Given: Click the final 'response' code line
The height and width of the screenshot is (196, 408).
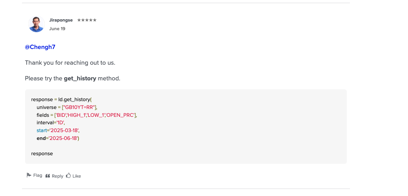Looking at the screenshot, I should click(x=42, y=154).
